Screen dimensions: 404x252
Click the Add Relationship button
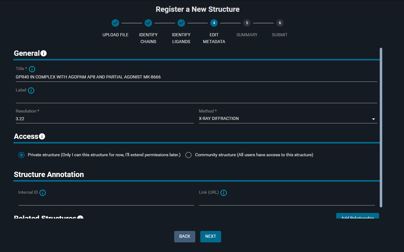pyautogui.click(x=358, y=216)
